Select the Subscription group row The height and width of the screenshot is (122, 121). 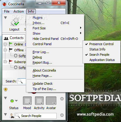(14, 62)
